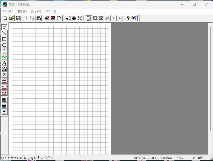The width and height of the screenshot is (213, 161).
Task: Select the Ellipse drawing tool
Action: tap(4, 51)
